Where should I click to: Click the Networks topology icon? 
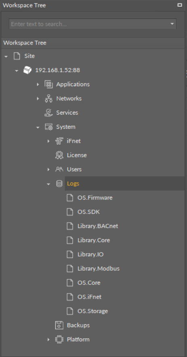point(48,98)
